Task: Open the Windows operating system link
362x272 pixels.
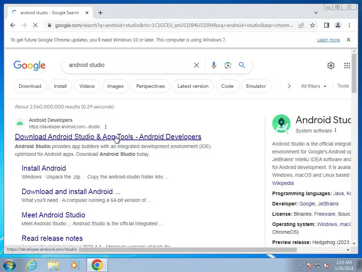Action: pyautogui.click(x=327, y=224)
